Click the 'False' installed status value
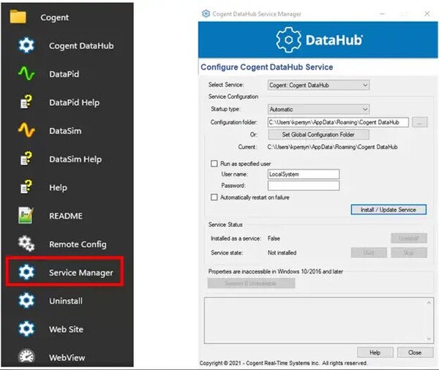 pyautogui.click(x=274, y=238)
